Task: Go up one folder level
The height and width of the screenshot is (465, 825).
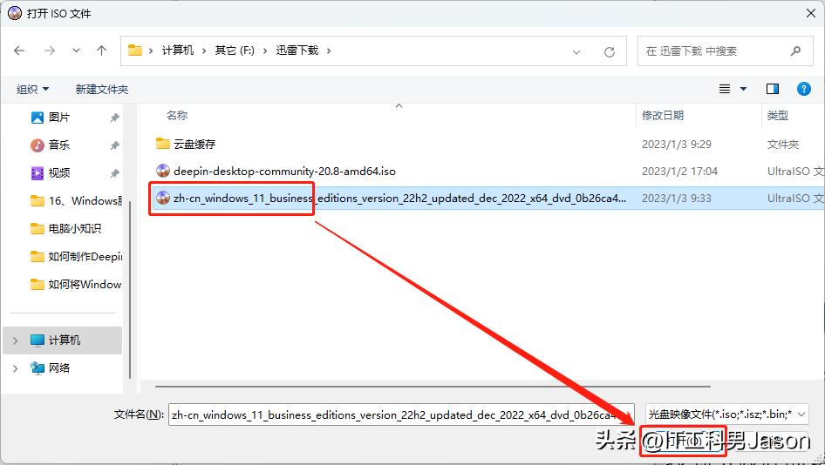Action: click(x=101, y=51)
